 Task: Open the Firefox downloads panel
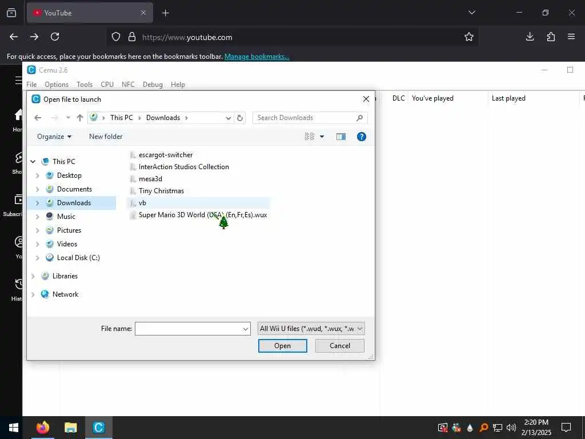(530, 37)
